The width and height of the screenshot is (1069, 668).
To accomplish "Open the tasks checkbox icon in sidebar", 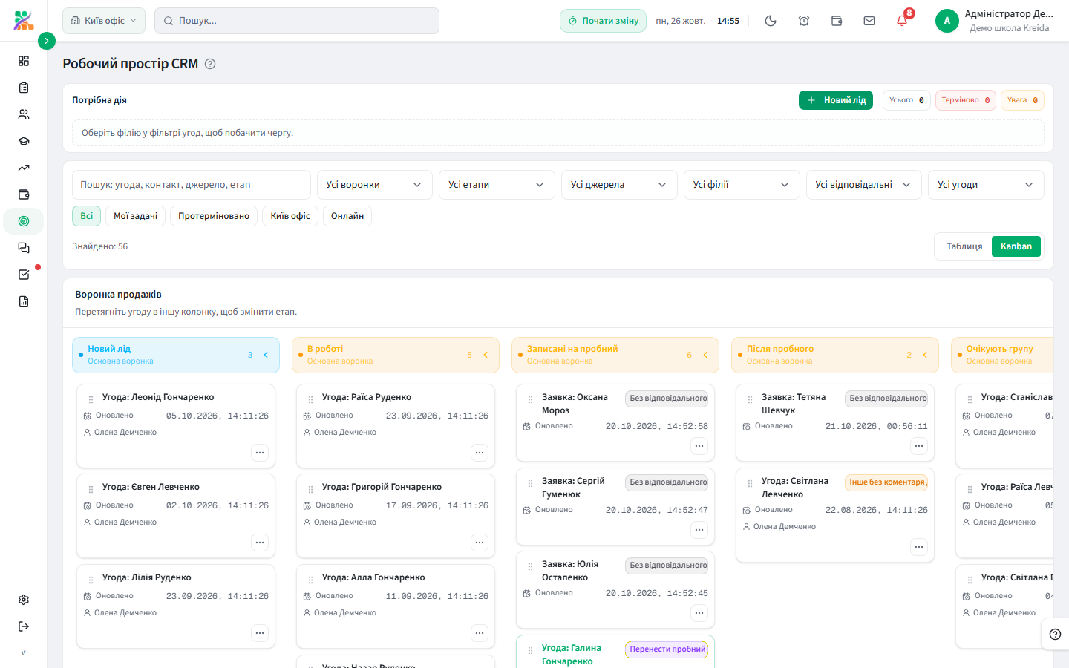I will pyautogui.click(x=24, y=275).
